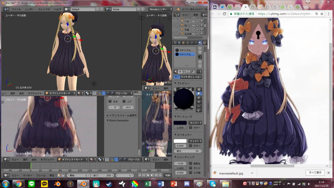This screenshot has width=334, height=188.
Task: Check the カラー checkbox under ディフューズ
Action: tap(191, 128)
